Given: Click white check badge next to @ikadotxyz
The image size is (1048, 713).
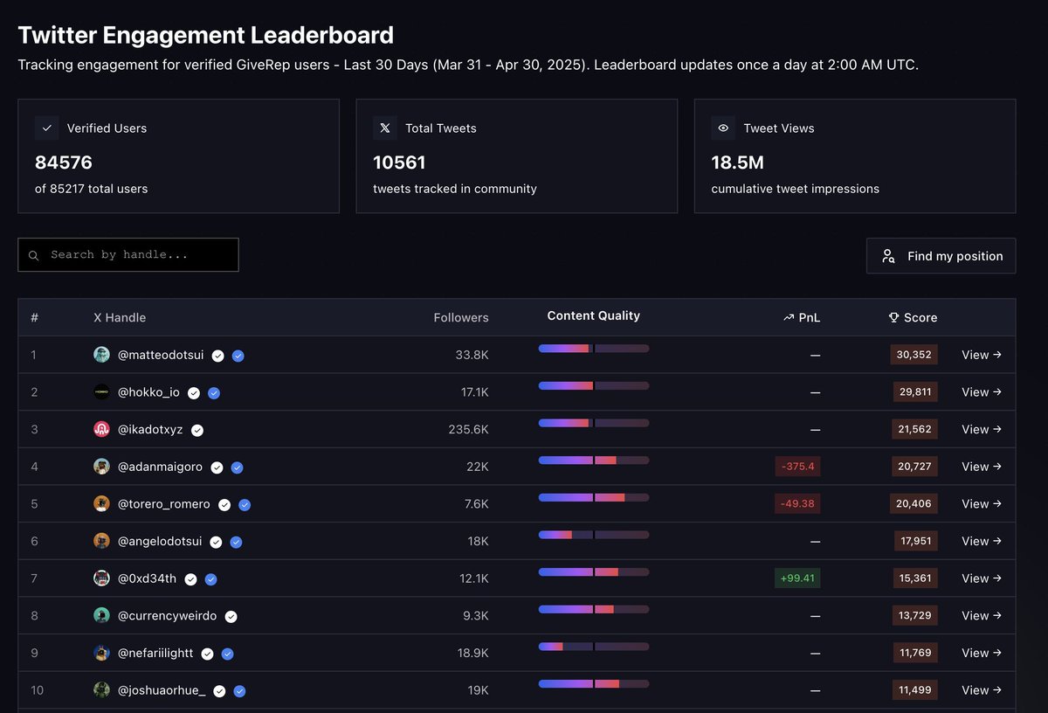Looking at the screenshot, I should [197, 430].
